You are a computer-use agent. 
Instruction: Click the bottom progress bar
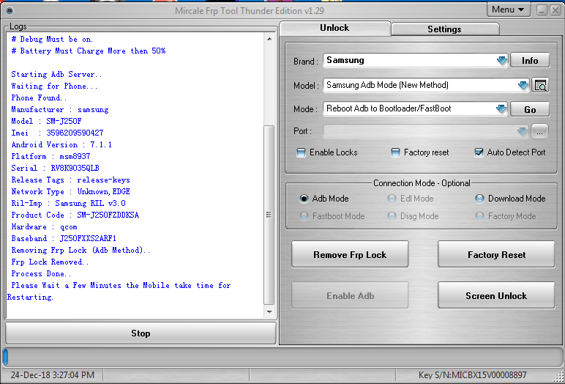(x=282, y=357)
